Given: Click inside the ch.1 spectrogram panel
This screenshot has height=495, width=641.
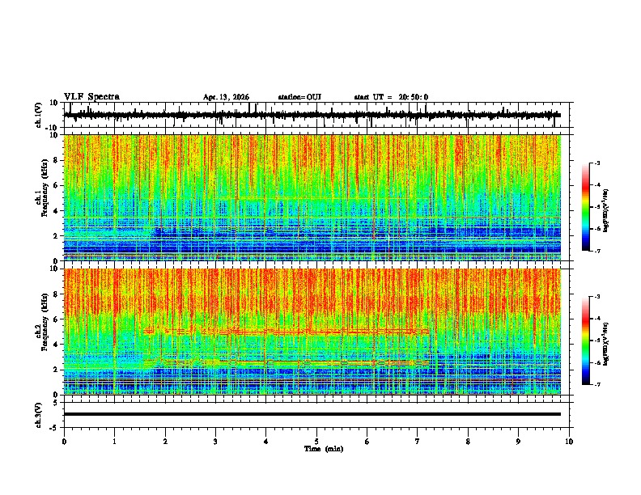Looking at the screenshot, I should click(x=312, y=197).
